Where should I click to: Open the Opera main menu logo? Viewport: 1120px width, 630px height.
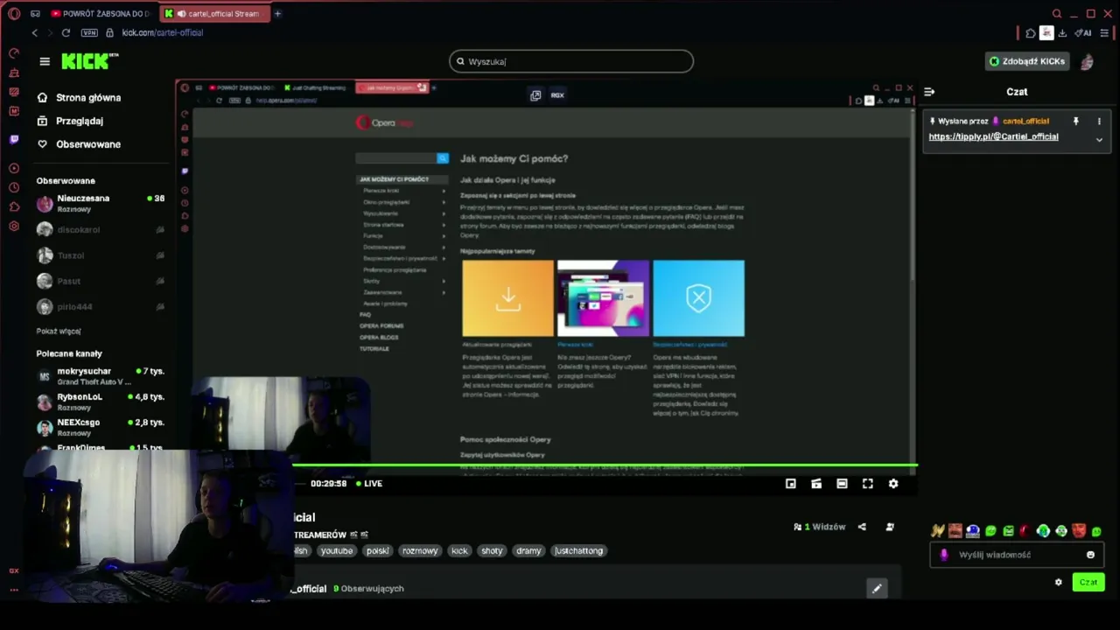pos(14,14)
